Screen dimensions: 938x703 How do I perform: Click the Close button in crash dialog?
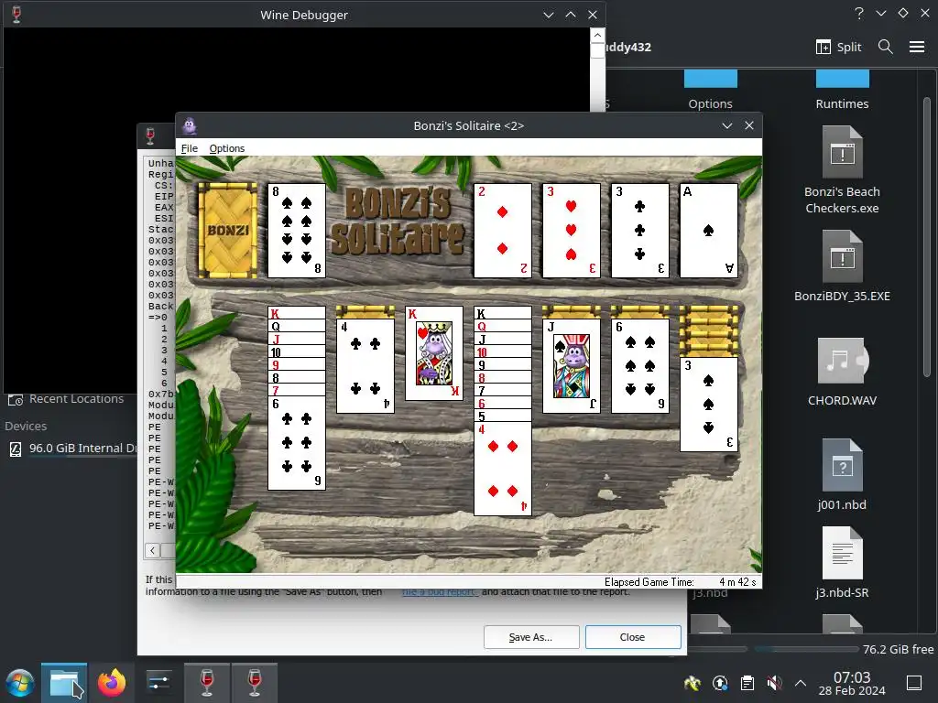point(633,637)
